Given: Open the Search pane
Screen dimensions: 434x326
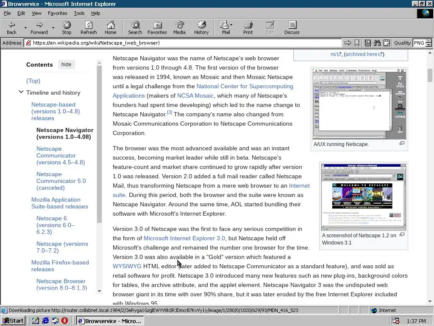Looking at the screenshot, I should click(x=135, y=28).
